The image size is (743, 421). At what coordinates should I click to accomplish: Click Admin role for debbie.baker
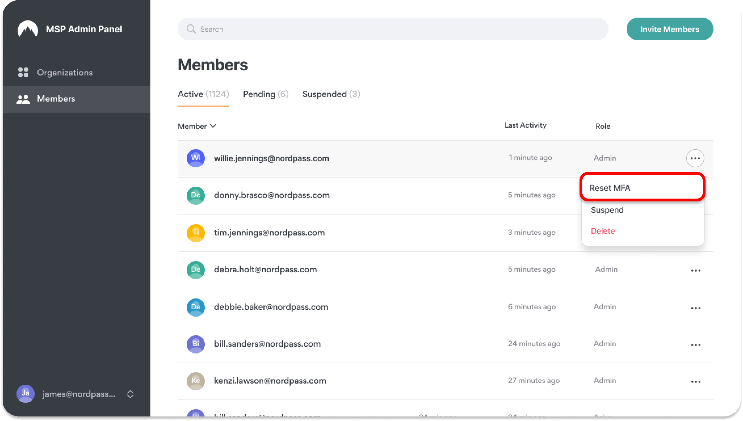(x=605, y=306)
